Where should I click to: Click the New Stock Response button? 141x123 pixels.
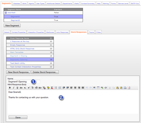[x=18, y=72]
